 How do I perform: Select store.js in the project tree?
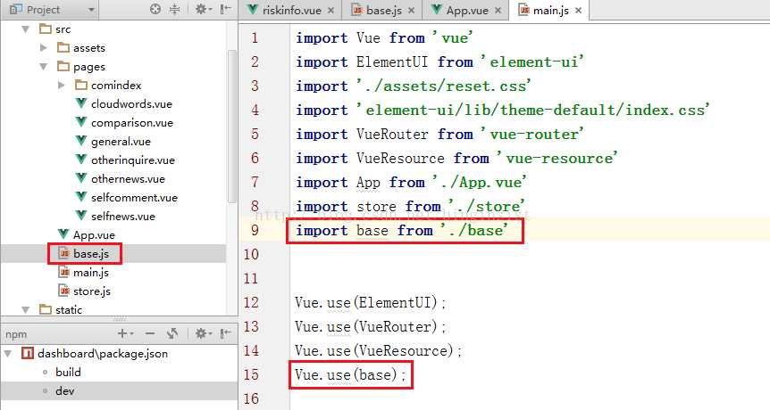[92, 291]
